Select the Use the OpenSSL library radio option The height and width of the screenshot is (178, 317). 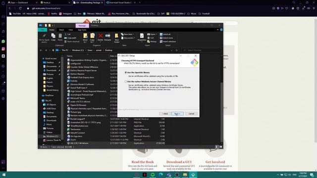125,72
